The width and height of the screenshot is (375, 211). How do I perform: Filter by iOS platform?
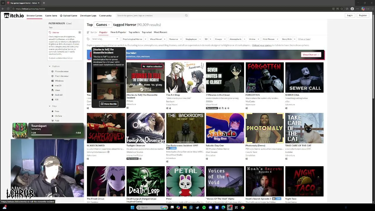pos(57,100)
